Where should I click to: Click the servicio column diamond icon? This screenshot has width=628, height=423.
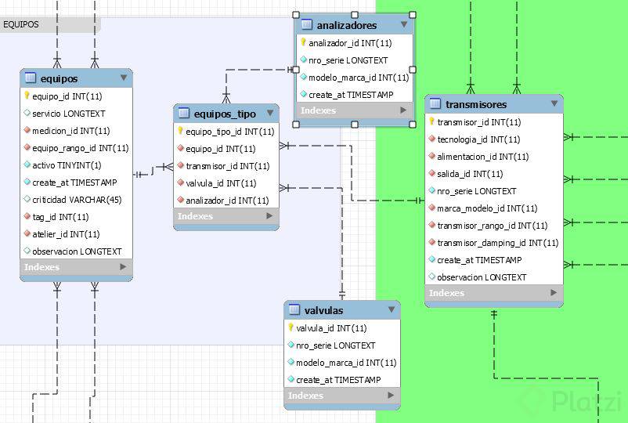coord(27,113)
